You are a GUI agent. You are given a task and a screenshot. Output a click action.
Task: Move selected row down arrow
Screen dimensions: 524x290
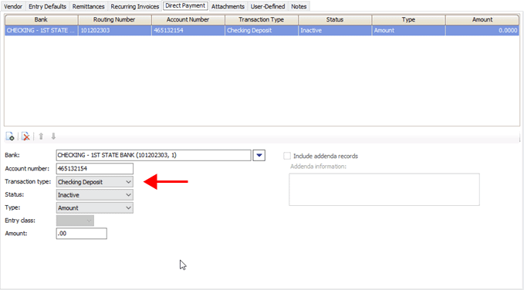(53, 137)
